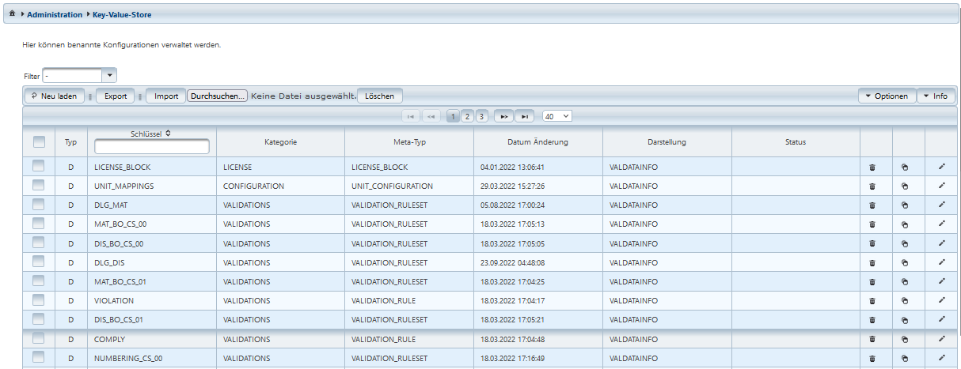The image size is (961, 369).
Task: Click the Neu laden button
Action: click(55, 96)
